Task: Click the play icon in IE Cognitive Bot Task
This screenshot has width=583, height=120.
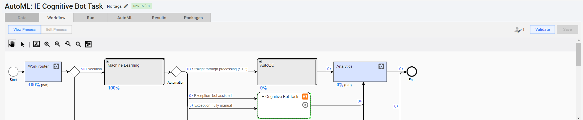Action: 305,105
